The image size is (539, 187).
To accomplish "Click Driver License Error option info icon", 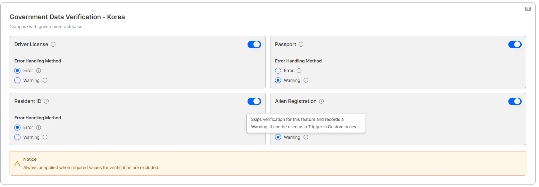I will click(x=39, y=71).
